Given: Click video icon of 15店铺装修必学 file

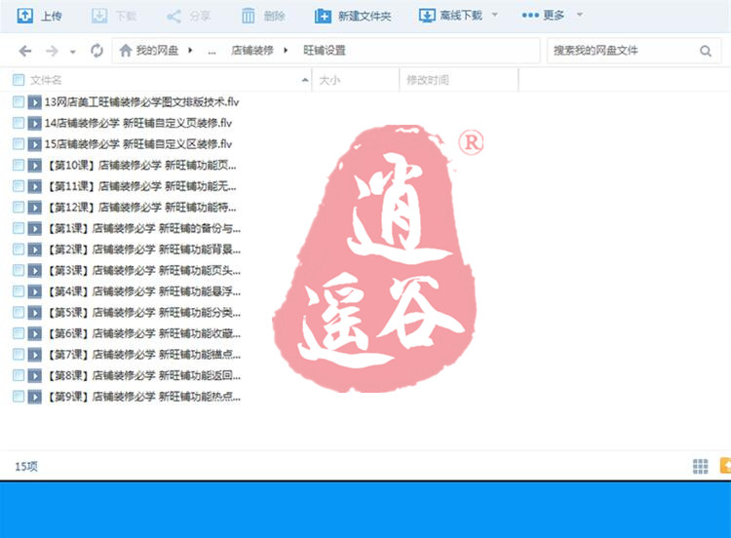Looking at the screenshot, I should (34, 144).
